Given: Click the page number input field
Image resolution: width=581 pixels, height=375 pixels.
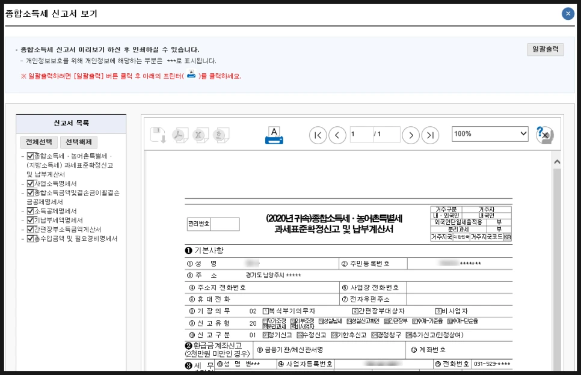Looking at the screenshot, I should tap(361, 135).
